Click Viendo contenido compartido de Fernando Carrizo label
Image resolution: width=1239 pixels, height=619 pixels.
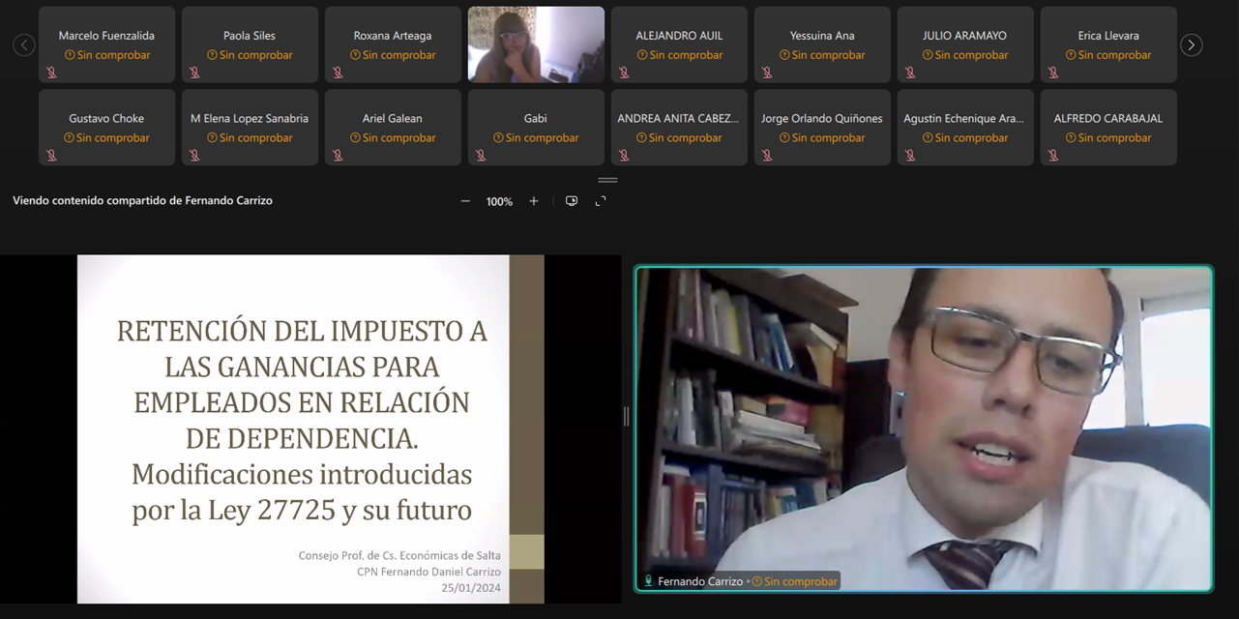point(142,201)
